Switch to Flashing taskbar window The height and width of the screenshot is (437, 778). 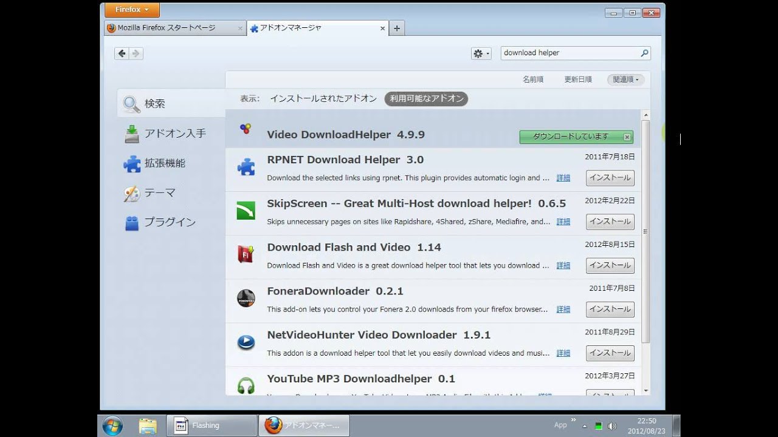212,425
